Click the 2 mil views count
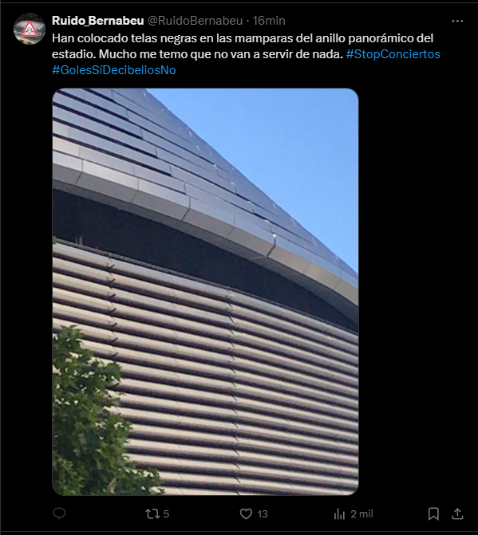Screen dimensions: 478x535 click(x=361, y=513)
